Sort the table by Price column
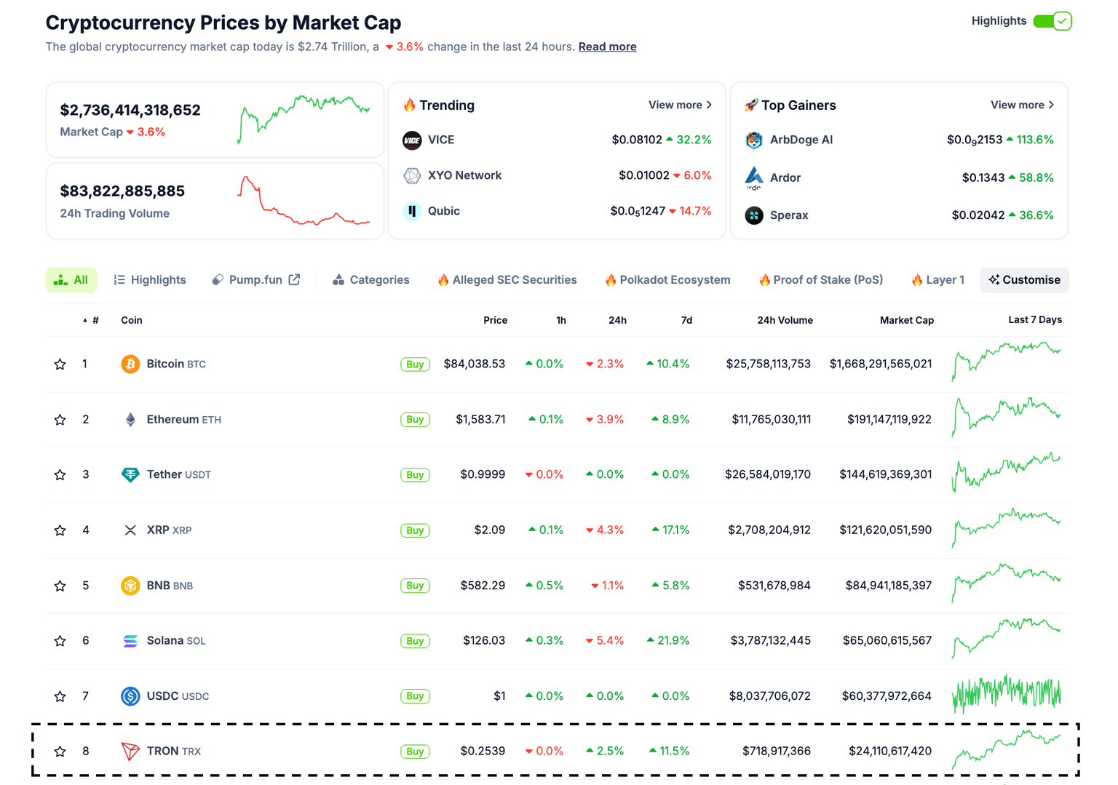1118x785 pixels. click(495, 320)
